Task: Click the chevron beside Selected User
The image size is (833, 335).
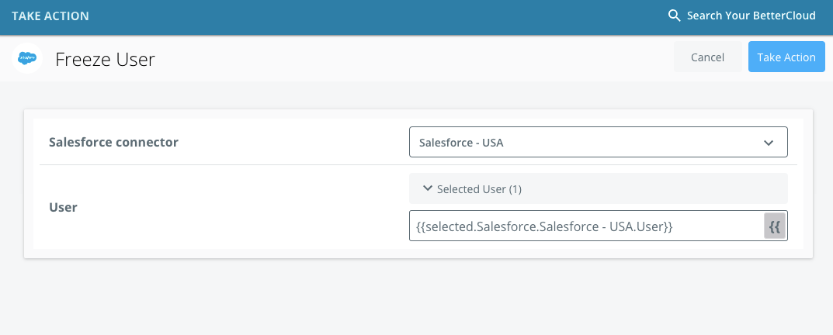Action: coord(427,188)
